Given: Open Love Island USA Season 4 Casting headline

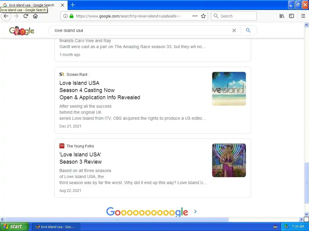Looking at the screenshot, I should [x=100, y=90].
